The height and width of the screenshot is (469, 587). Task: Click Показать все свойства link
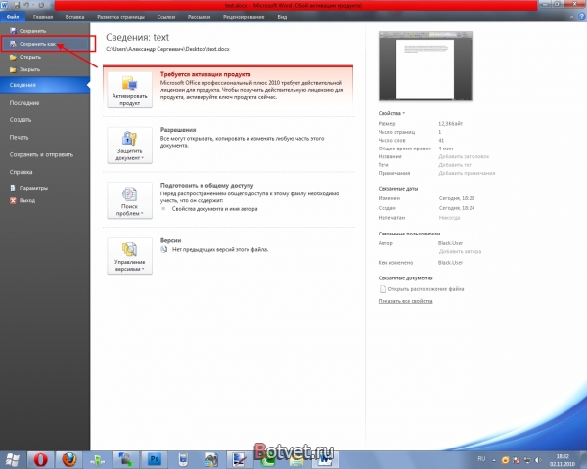tap(405, 301)
